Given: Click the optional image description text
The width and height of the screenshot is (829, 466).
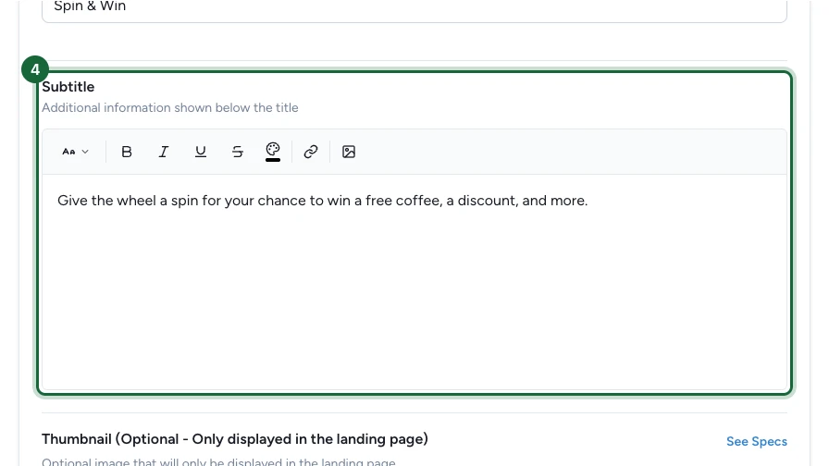Looking at the screenshot, I should pos(218,461).
